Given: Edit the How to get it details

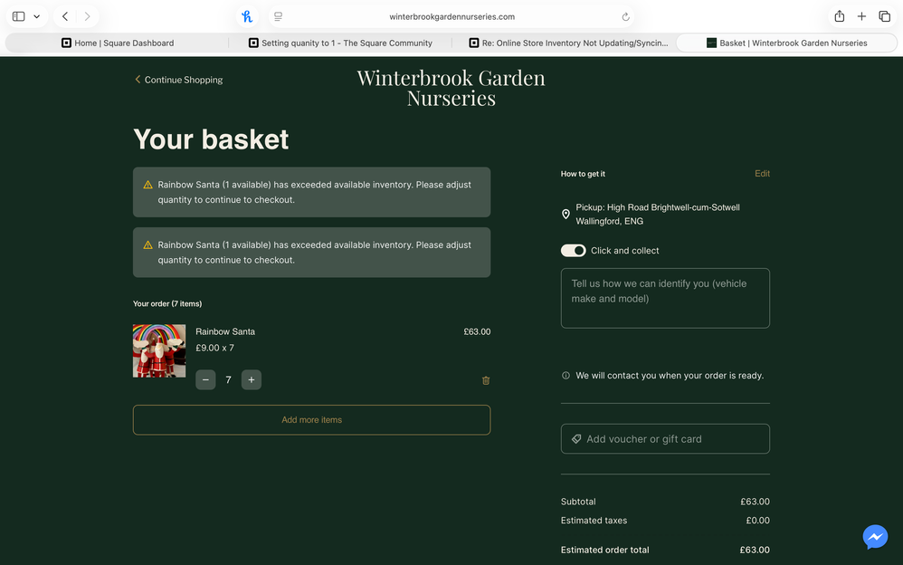Looking at the screenshot, I should click(x=762, y=173).
